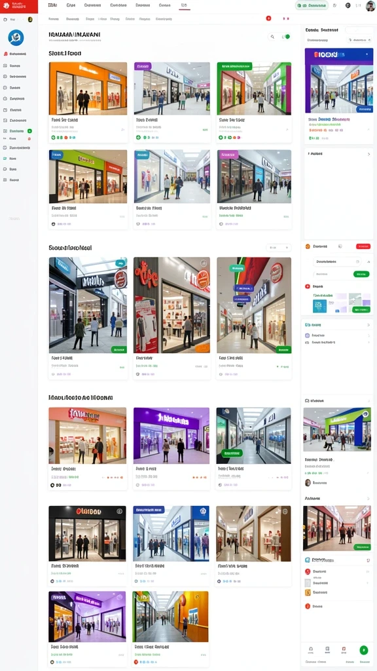This screenshot has width=377, height=671.
Task: Click the yellow square icon in right panel list
Action: [x=307, y=592]
